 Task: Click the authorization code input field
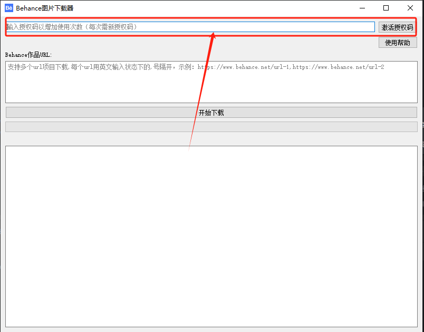190,27
